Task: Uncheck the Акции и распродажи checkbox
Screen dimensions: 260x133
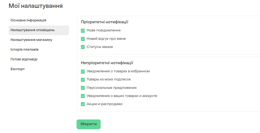Action: tap(83, 104)
